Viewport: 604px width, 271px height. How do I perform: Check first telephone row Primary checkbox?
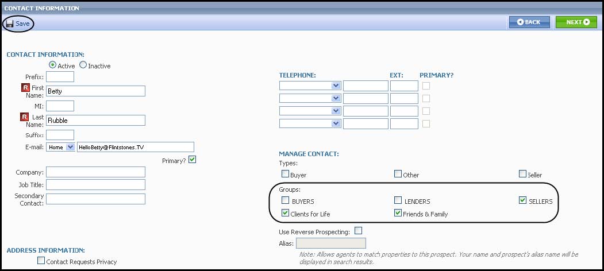(x=426, y=86)
